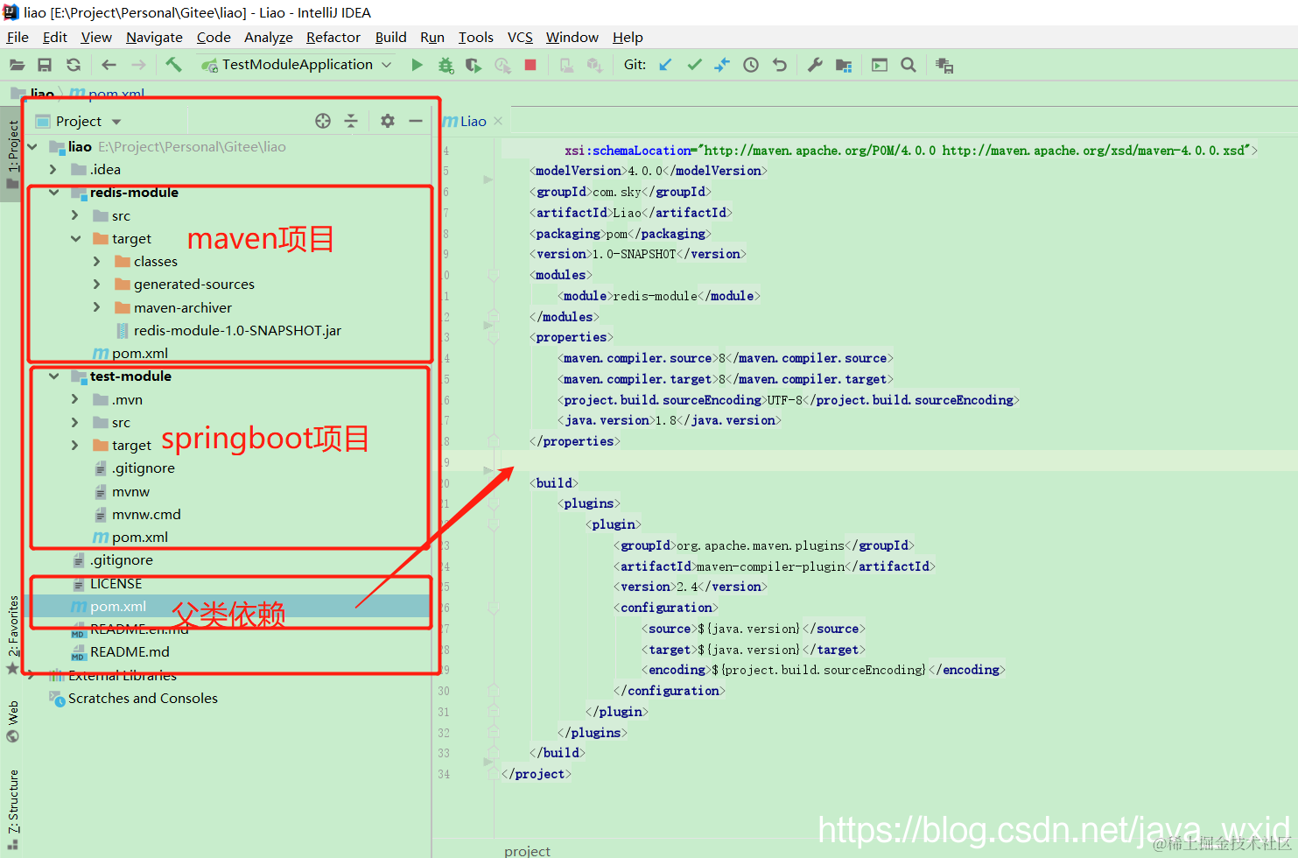The image size is (1298, 858).
Task: Open the Refactor menu
Action: (x=333, y=37)
